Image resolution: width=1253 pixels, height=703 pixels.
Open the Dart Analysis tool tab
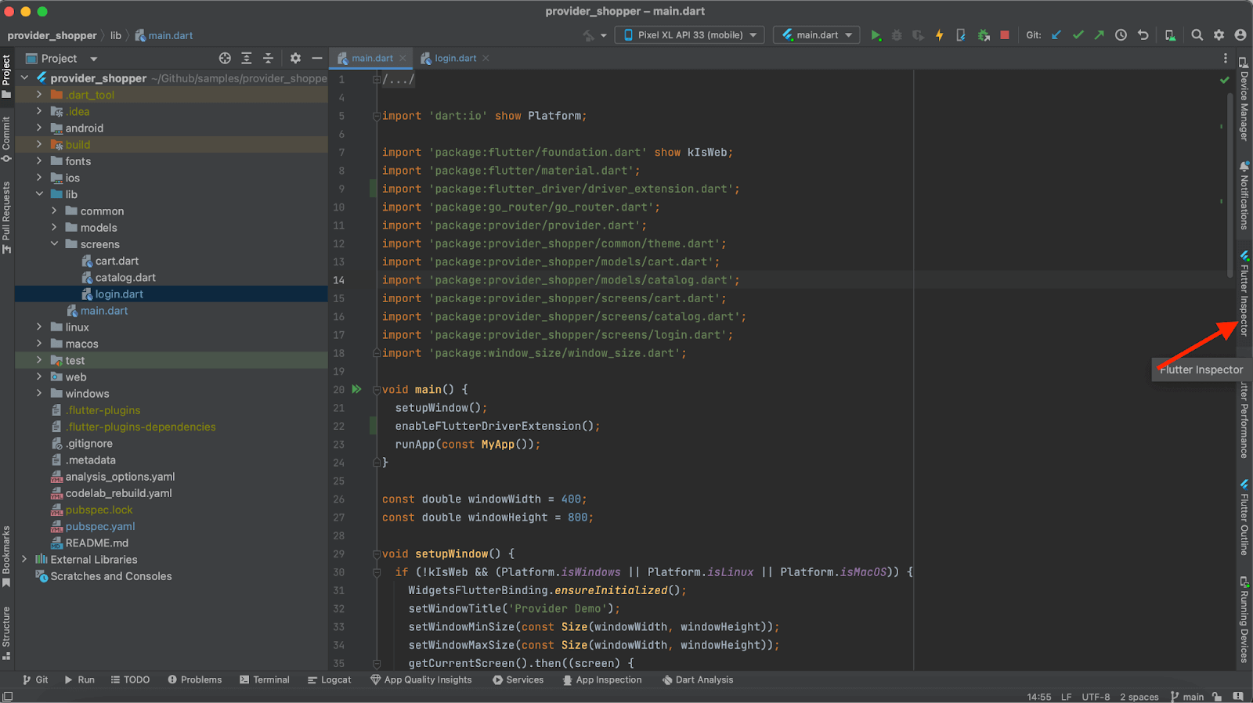698,680
